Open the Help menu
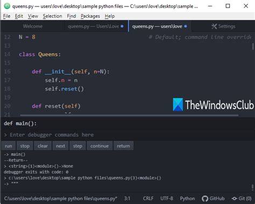 110,16
